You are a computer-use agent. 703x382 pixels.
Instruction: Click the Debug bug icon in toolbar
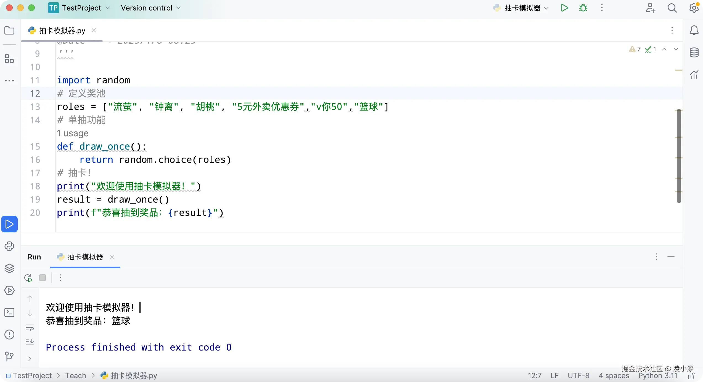click(583, 8)
